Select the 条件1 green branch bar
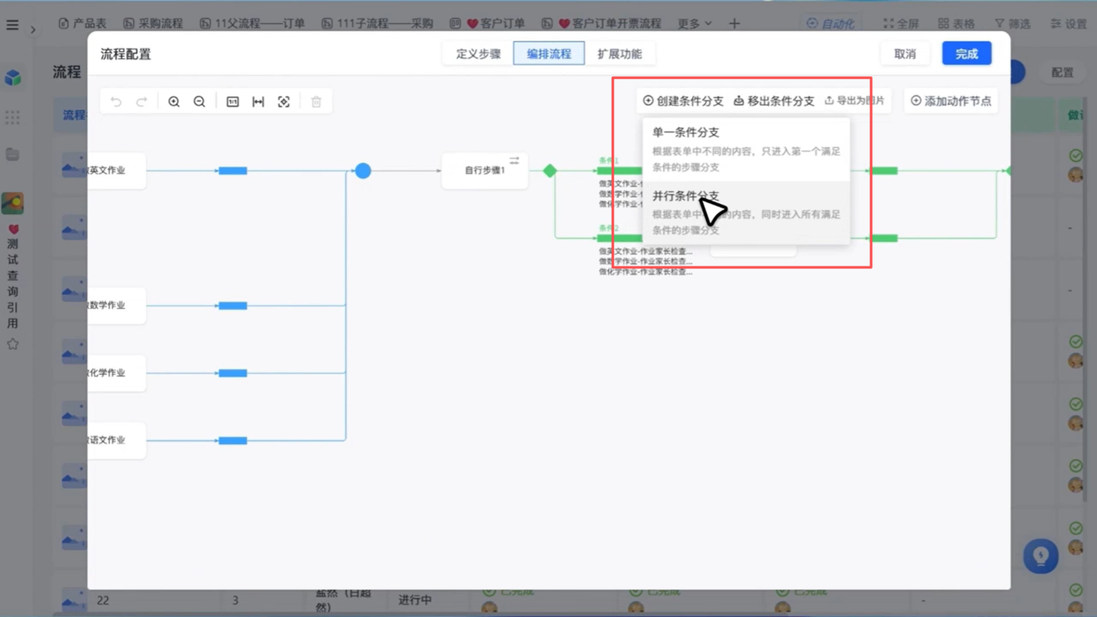1097x617 pixels. (x=619, y=170)
